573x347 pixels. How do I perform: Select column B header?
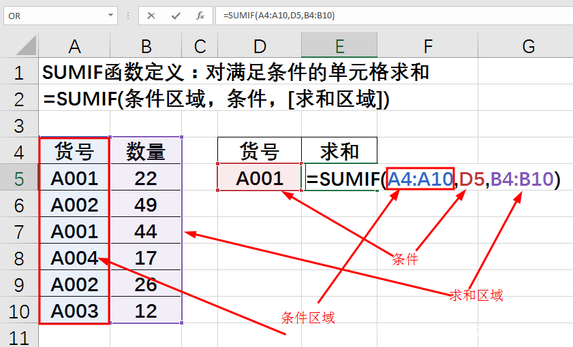pos(146,46)
